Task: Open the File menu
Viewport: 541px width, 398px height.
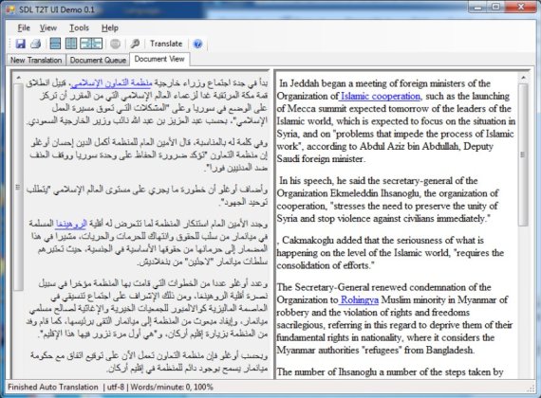Action: click(x=24, y=27)
